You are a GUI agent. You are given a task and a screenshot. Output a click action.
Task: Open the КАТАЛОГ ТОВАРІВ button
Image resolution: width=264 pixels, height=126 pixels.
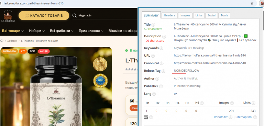click(44, 16)
